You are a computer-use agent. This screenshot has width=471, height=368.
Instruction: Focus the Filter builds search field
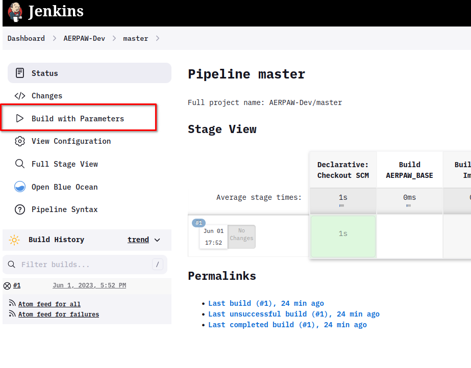pos(85,265)
